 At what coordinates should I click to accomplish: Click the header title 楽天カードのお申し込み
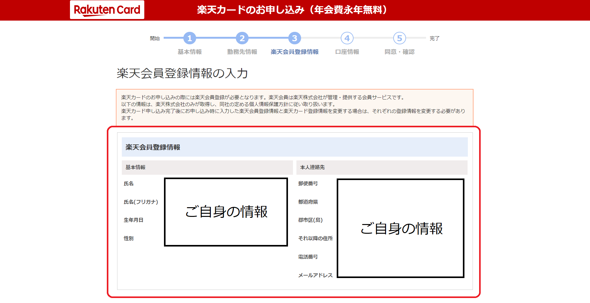(292, 10)
